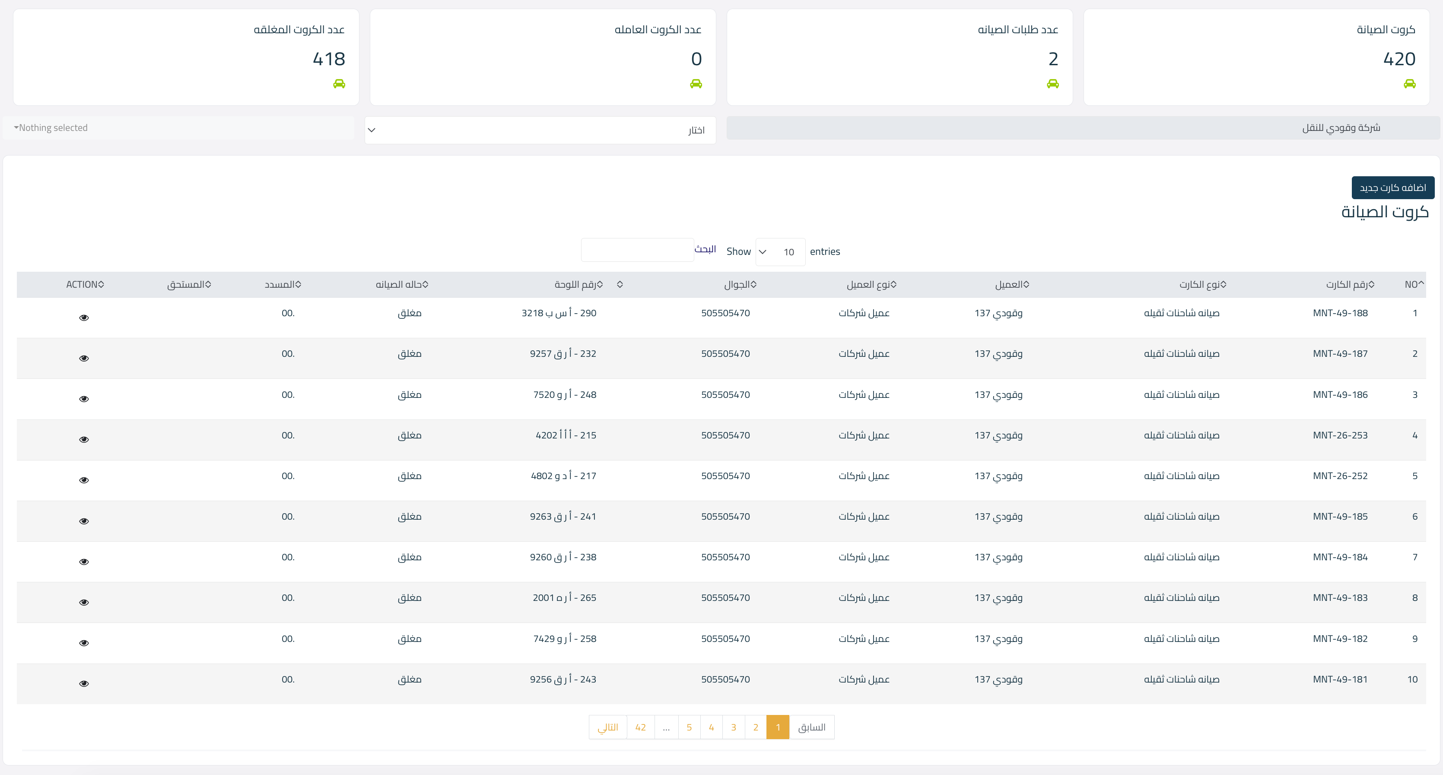Sort table by card number column
Image resolution: width=1443 pixels, height=775 pixels.
(1349, 284)
